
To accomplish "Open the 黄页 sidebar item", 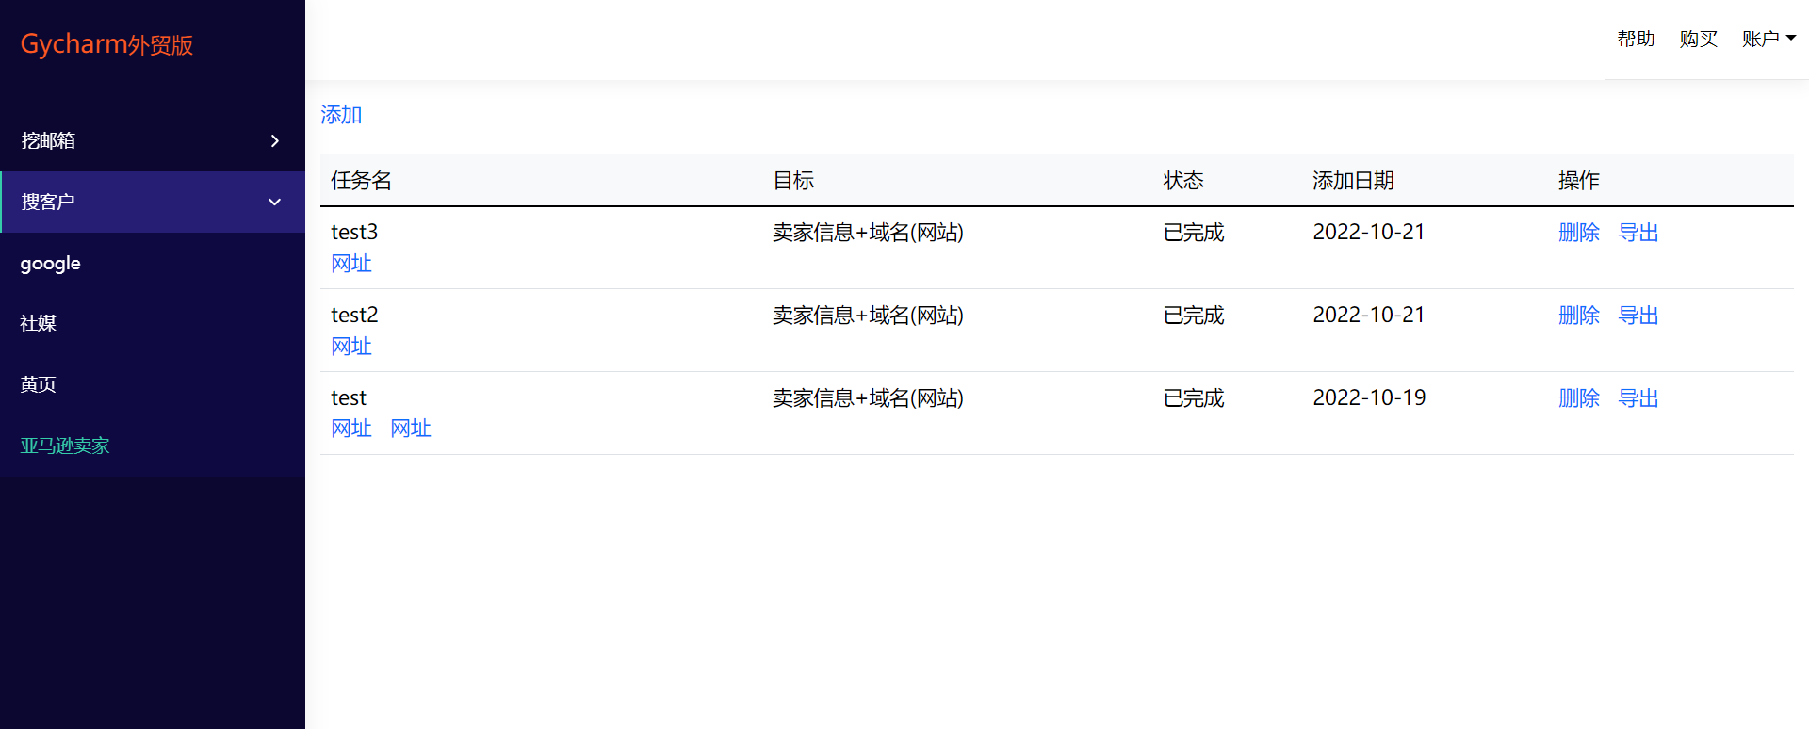I will [39, 384].
